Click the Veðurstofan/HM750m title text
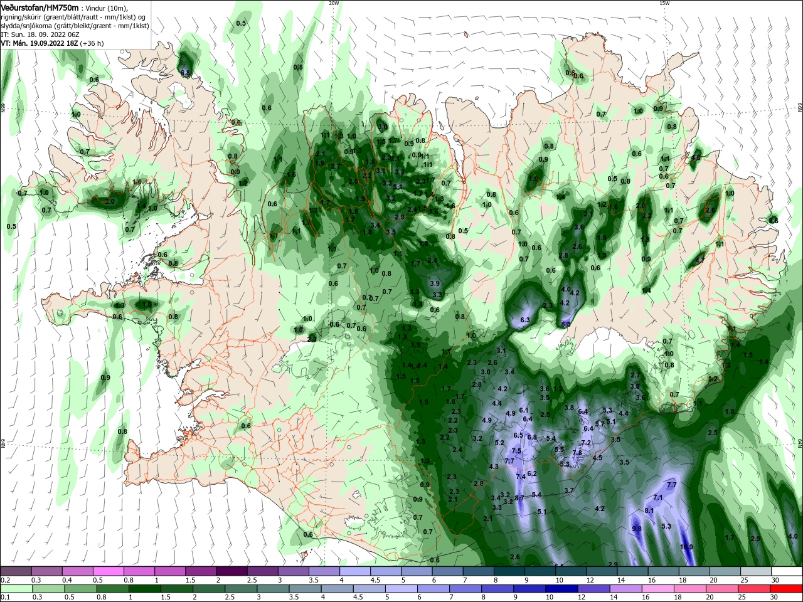803x602 pixels. [x=40, y=8]
